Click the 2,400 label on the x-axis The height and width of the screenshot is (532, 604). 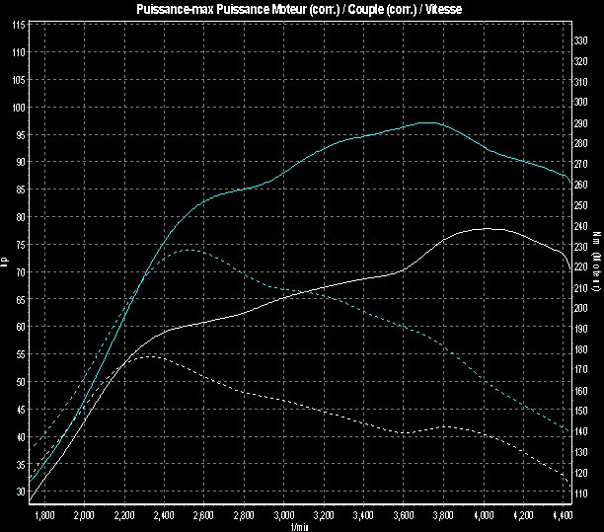pyautogui.click(x=164, y=514)
